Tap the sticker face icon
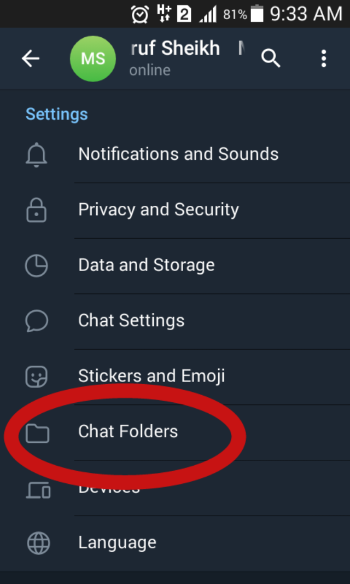 tap(37, 376)
